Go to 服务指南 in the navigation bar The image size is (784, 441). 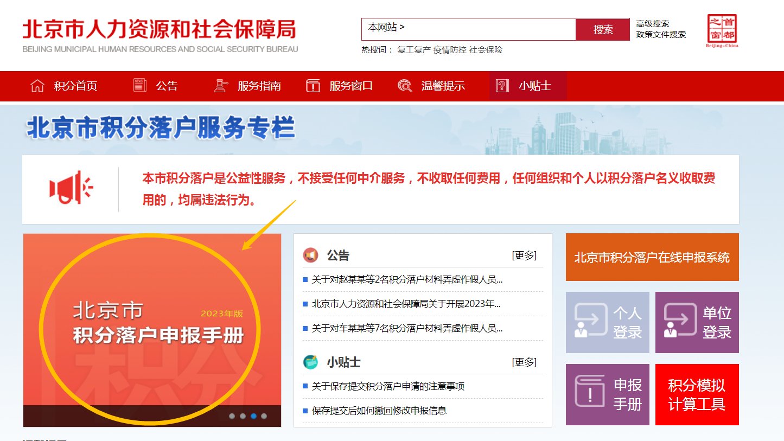[x=259, y=86]
